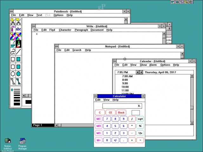Select the Paint Roller fill tool
The height and width of the screenshot is (152, 203).
pos(13,44)
